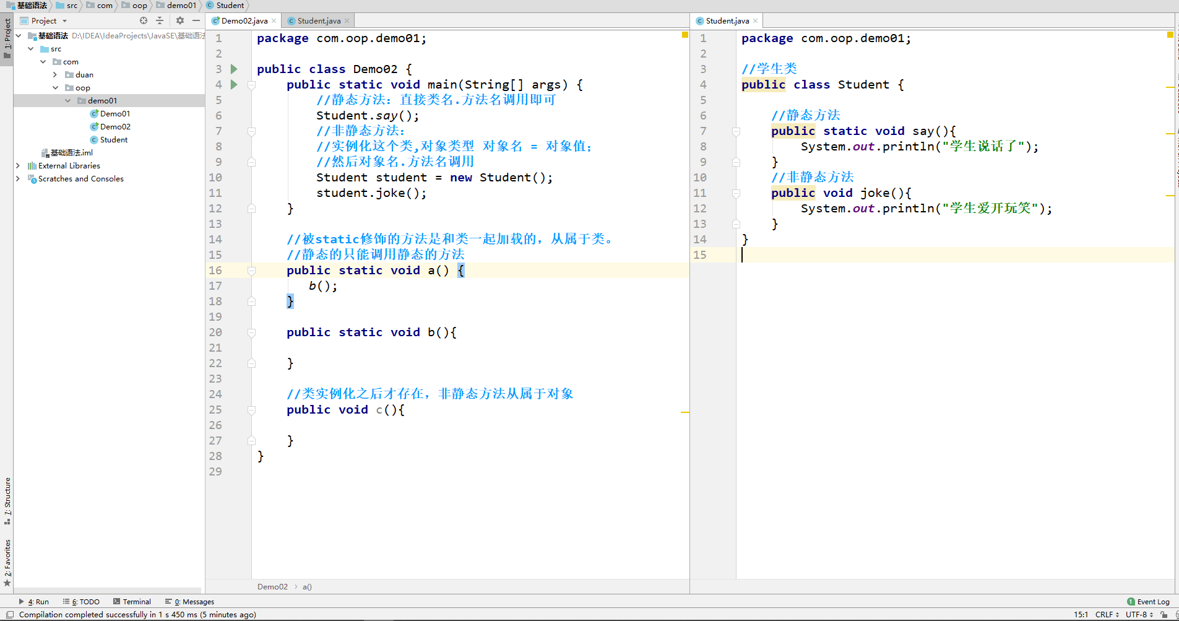Image resolution: width=1179 pixels, height=621 pixels.
Task: Expand the duan package
Action: point(56,75)
